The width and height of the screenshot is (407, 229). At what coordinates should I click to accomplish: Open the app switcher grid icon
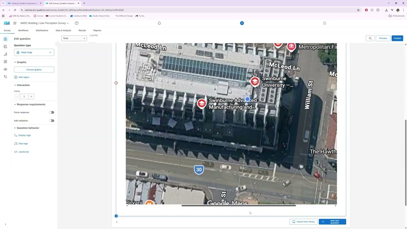(x=325, y=23)
